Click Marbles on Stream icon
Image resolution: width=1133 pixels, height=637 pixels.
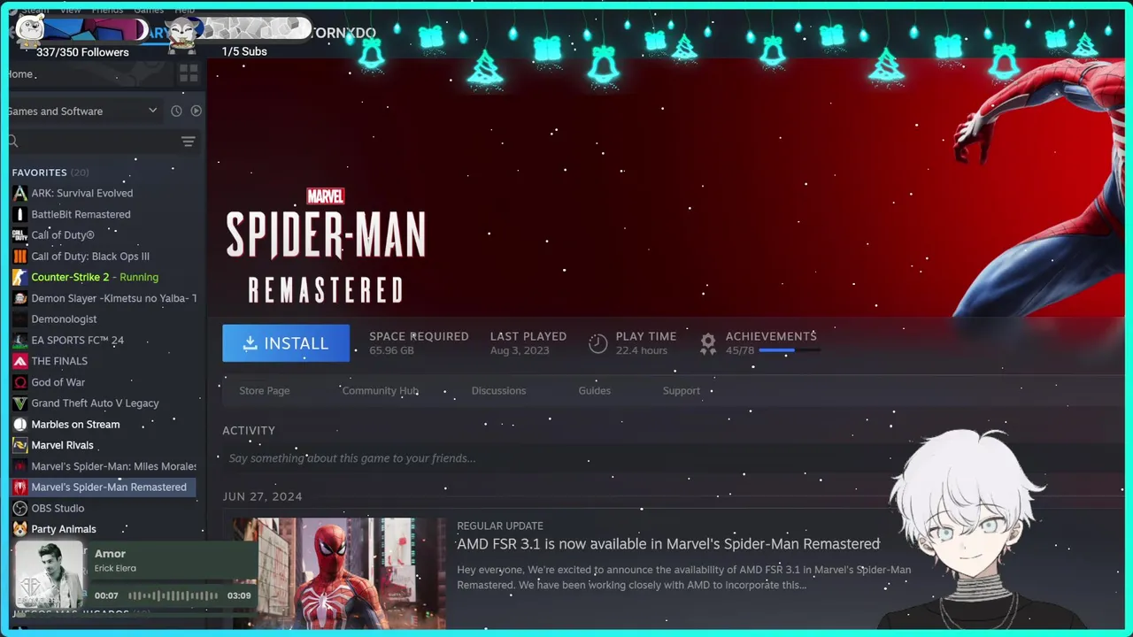tap(19, 425)
